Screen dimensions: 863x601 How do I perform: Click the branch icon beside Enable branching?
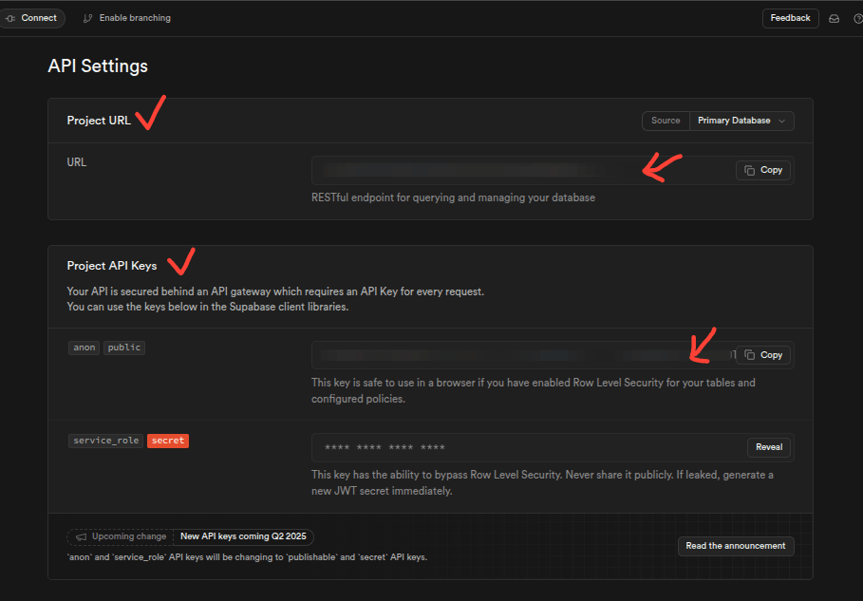(x=87, y=17)
